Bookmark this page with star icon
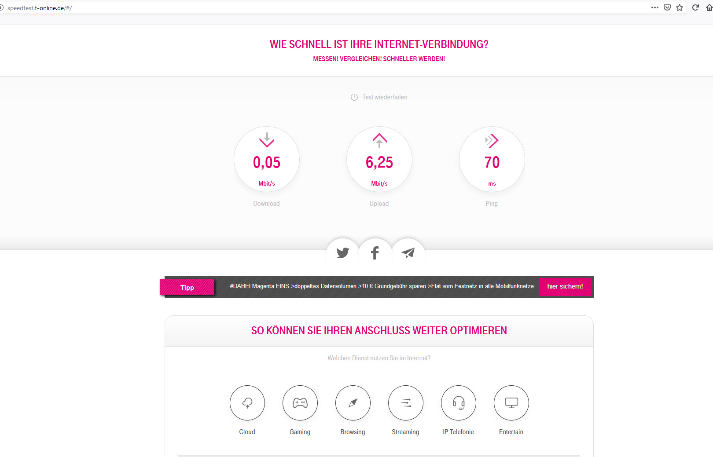The height and width of the screenshot is (457, 713). pos(680,7)
